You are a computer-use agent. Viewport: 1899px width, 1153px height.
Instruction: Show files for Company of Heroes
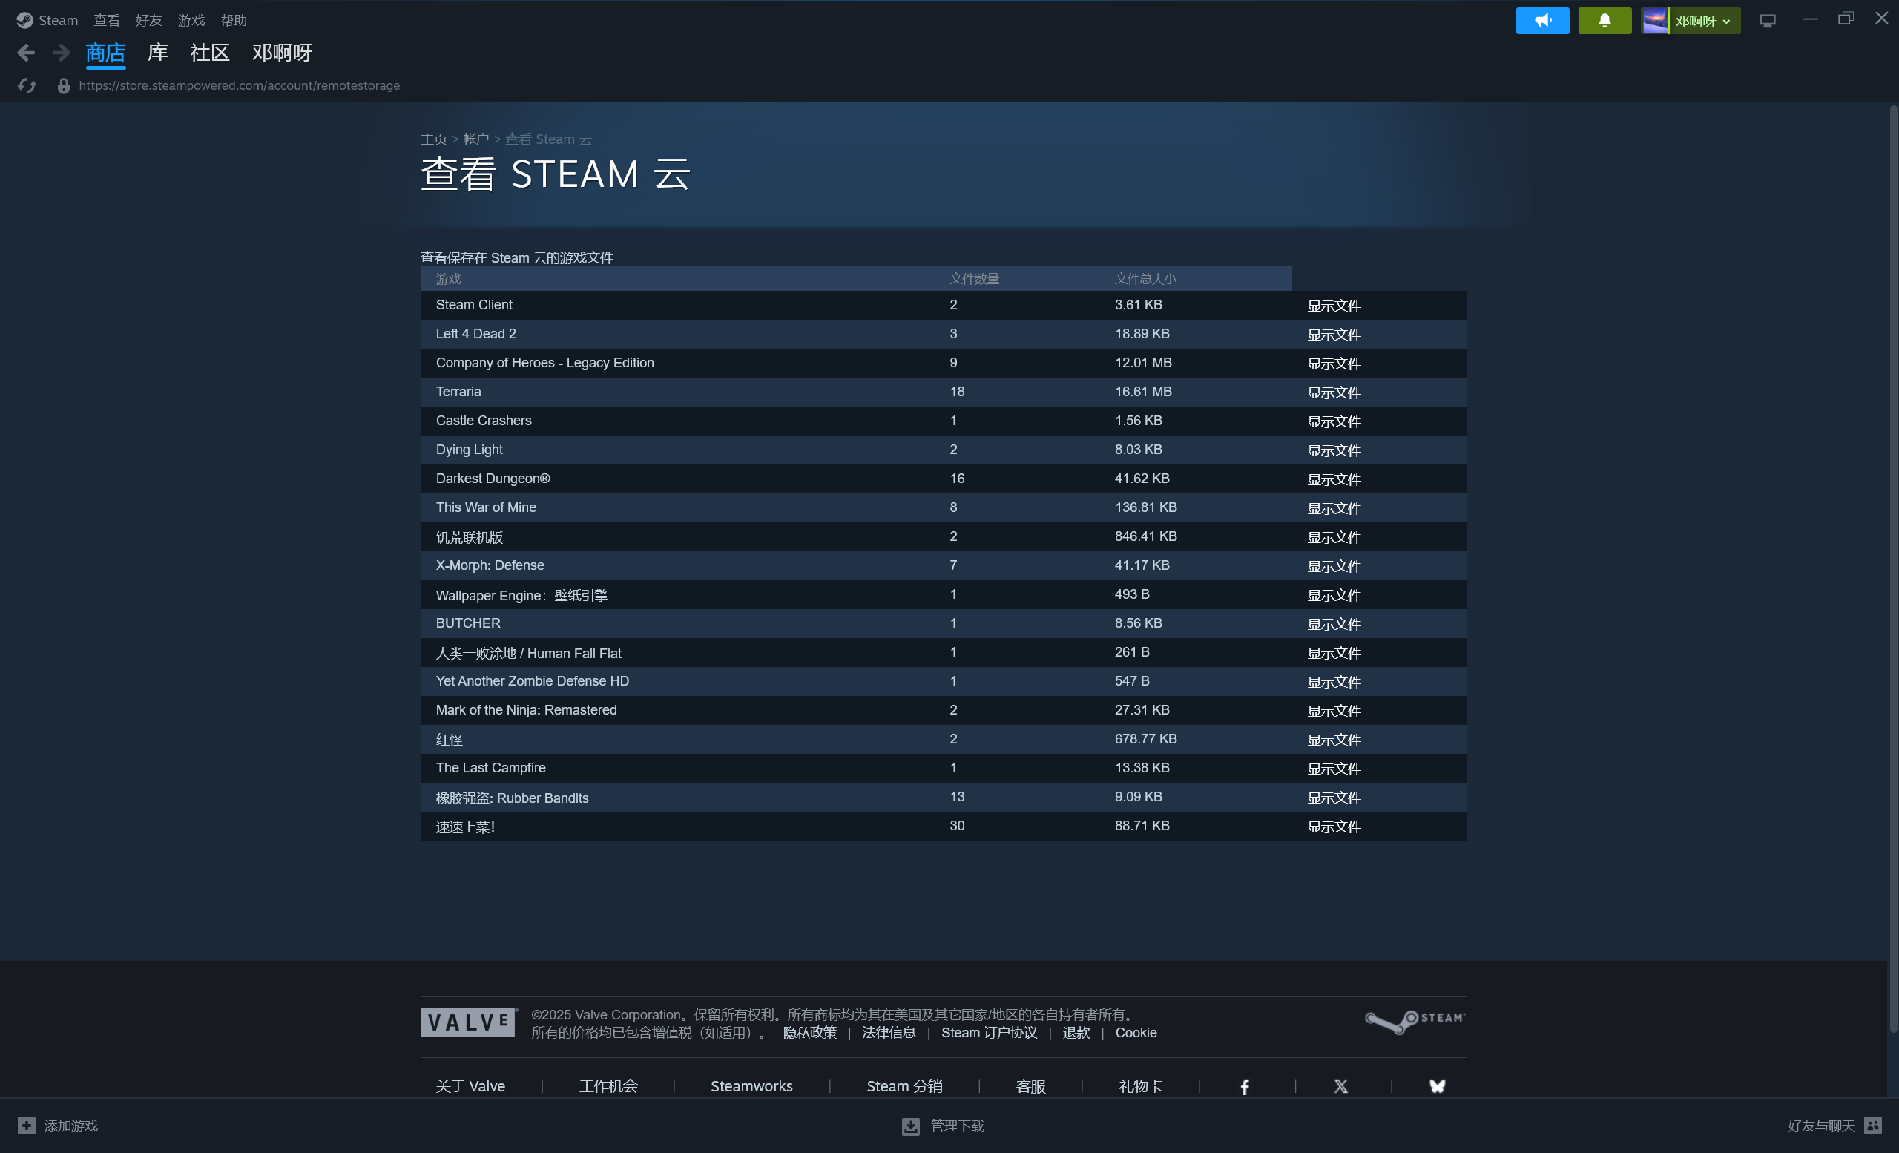coord(1334,364)
